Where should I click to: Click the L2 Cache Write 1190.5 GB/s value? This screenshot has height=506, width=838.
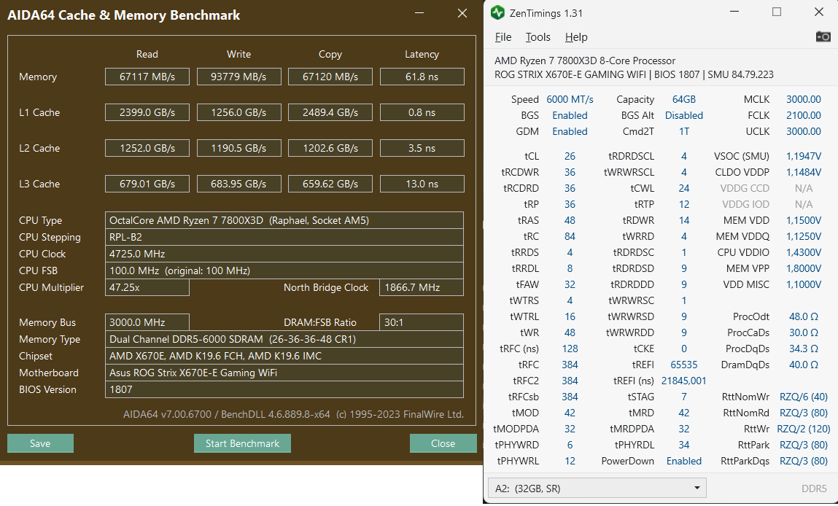pyautogui.click(x=239, y=148)
